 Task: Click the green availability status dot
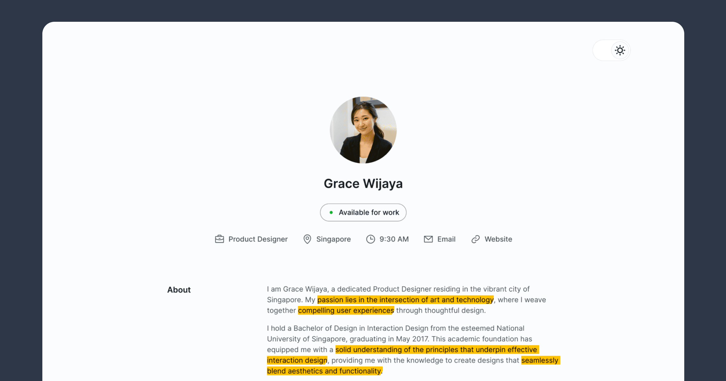click(331, 212)
